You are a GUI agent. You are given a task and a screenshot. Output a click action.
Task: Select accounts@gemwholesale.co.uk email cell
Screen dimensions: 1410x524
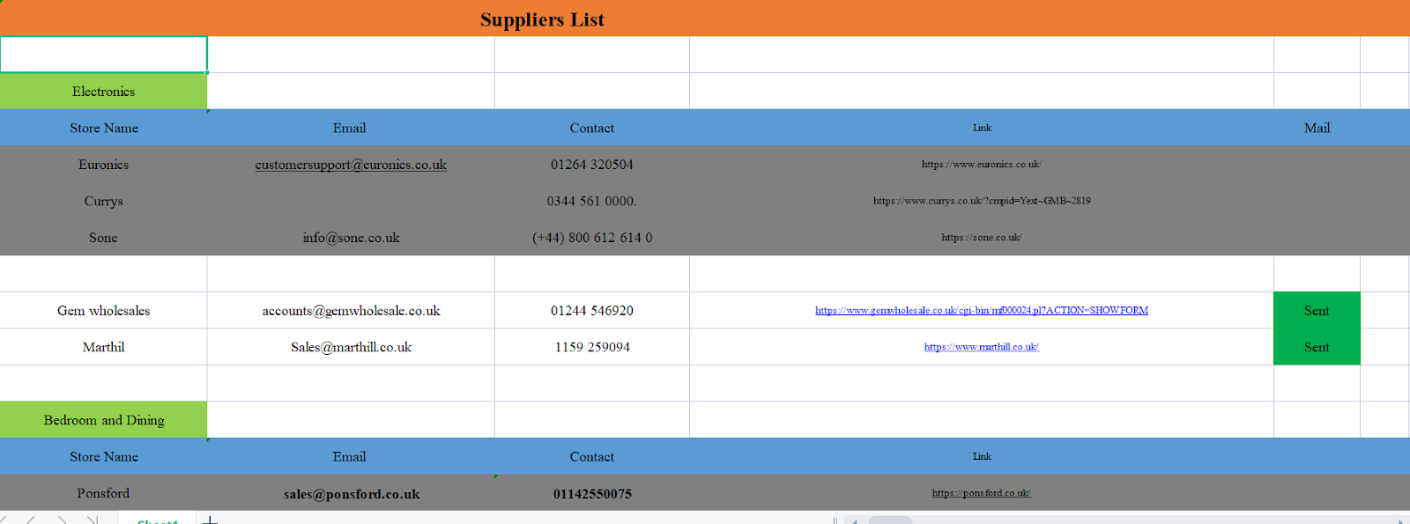coord(351,311)
